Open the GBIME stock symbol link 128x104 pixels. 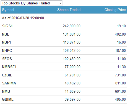[8, 99]
